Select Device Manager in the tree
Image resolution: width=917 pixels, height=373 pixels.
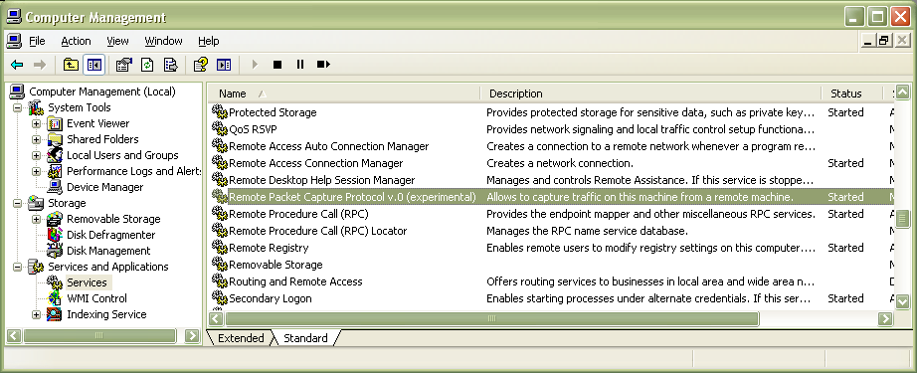click(x=104, y=187)
